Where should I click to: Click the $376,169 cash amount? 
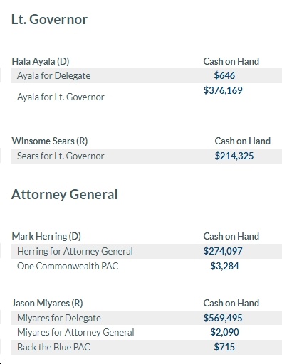[223, 90]
